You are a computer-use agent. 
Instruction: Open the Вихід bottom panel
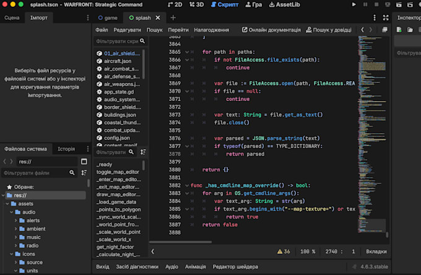[103, 267]
